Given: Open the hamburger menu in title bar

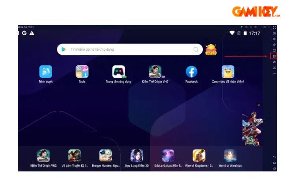Looking at the screenshot, I should pyautogui.click(x=251, y=27).
